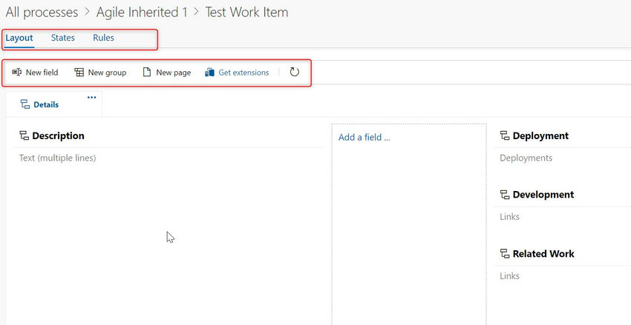Go to All processes breadcrumb
Screen dimensions: 631x325
tap(42, 13)
